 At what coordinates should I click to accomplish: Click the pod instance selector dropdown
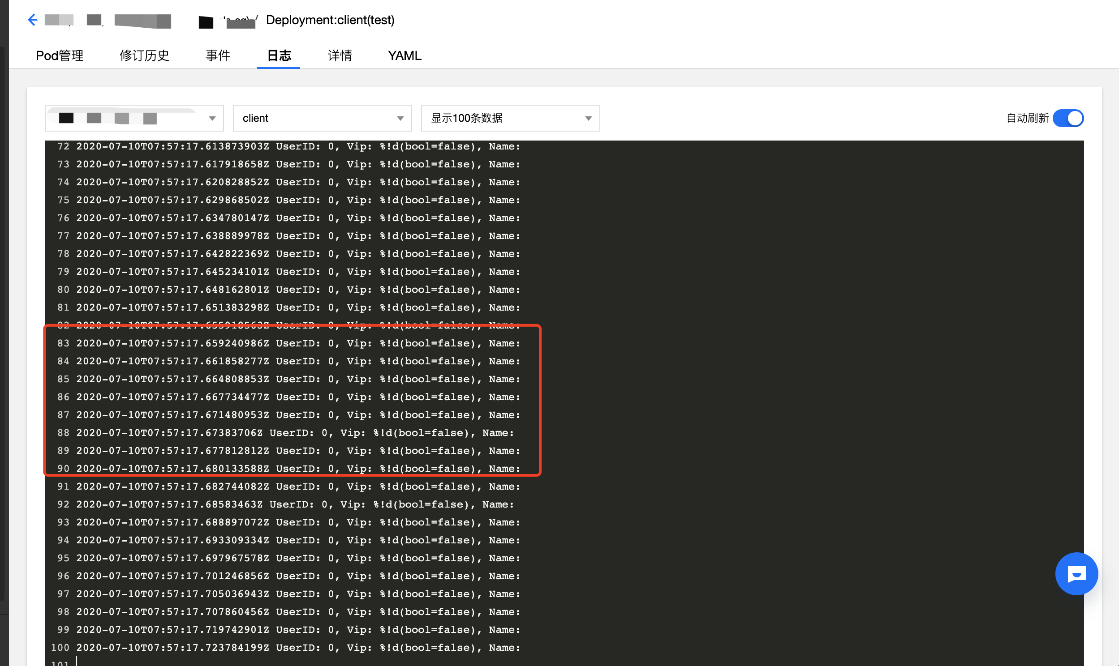click(x=135, y=118)
